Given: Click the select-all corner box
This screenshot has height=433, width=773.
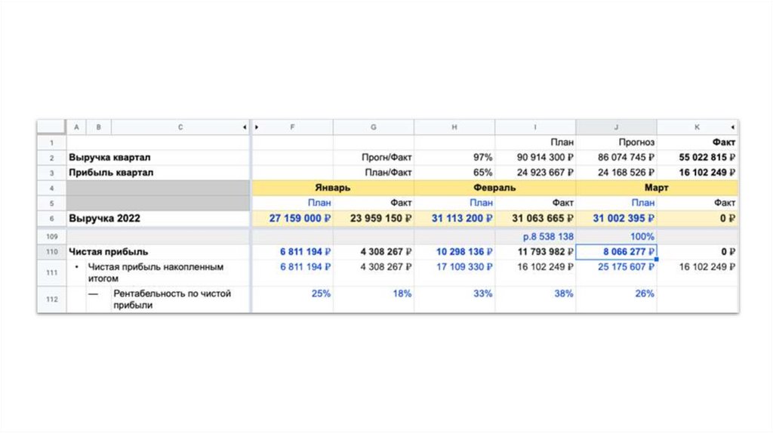Looking at the screenshot, I should pos(51,127).
